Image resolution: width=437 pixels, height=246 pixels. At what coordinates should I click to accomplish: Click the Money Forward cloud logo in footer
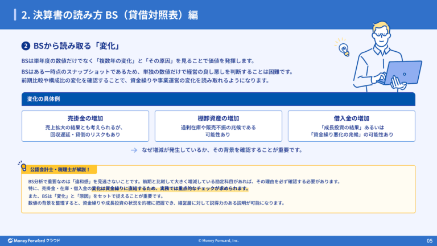pyautogui.click(x=34, y=240)
